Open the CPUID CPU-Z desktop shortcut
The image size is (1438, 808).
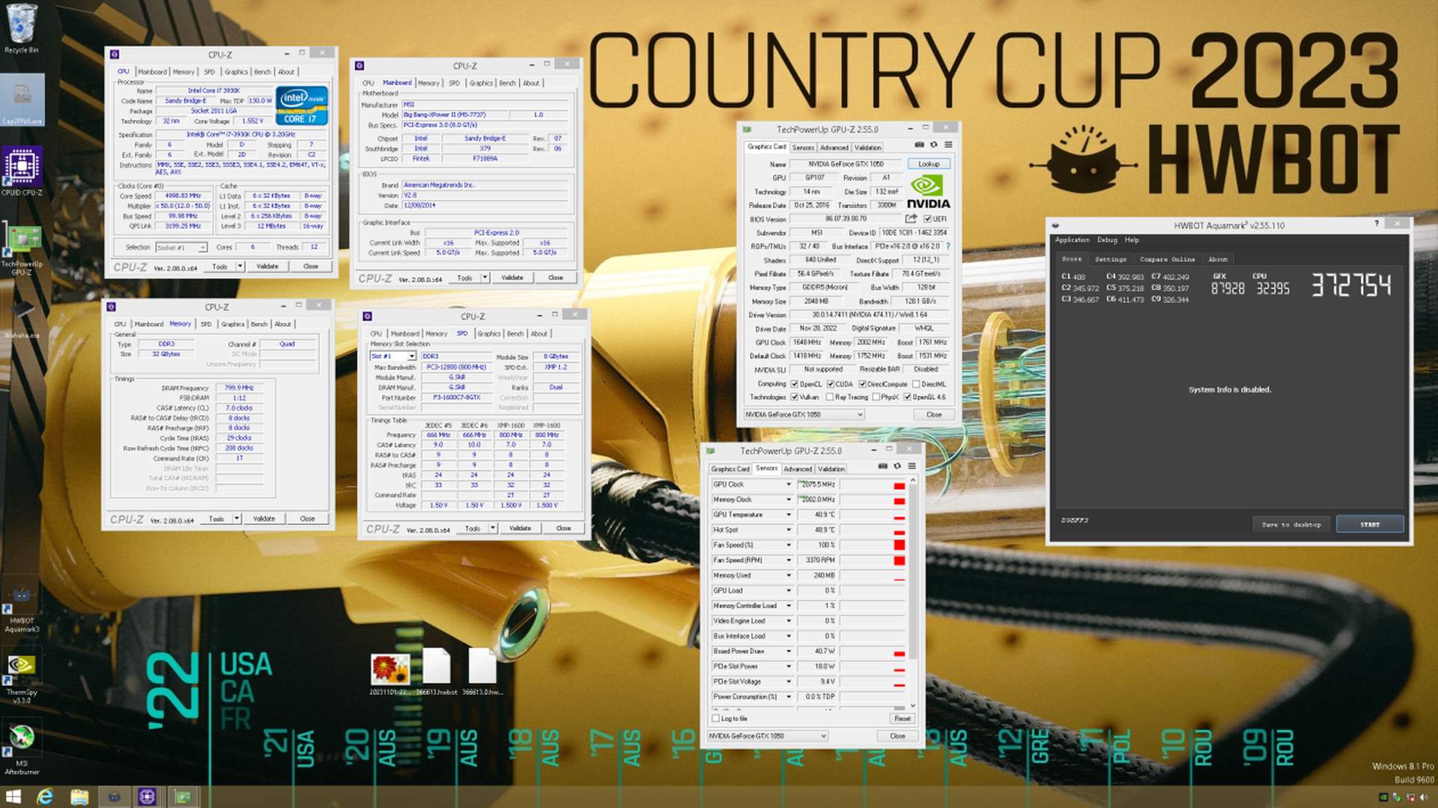coord(22,171)
